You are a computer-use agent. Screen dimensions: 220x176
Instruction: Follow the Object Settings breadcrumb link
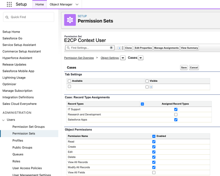point(110,58)
